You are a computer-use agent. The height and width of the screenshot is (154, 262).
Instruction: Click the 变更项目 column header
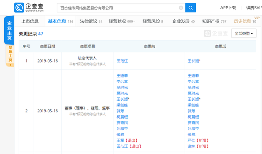[x=87, y=46]
